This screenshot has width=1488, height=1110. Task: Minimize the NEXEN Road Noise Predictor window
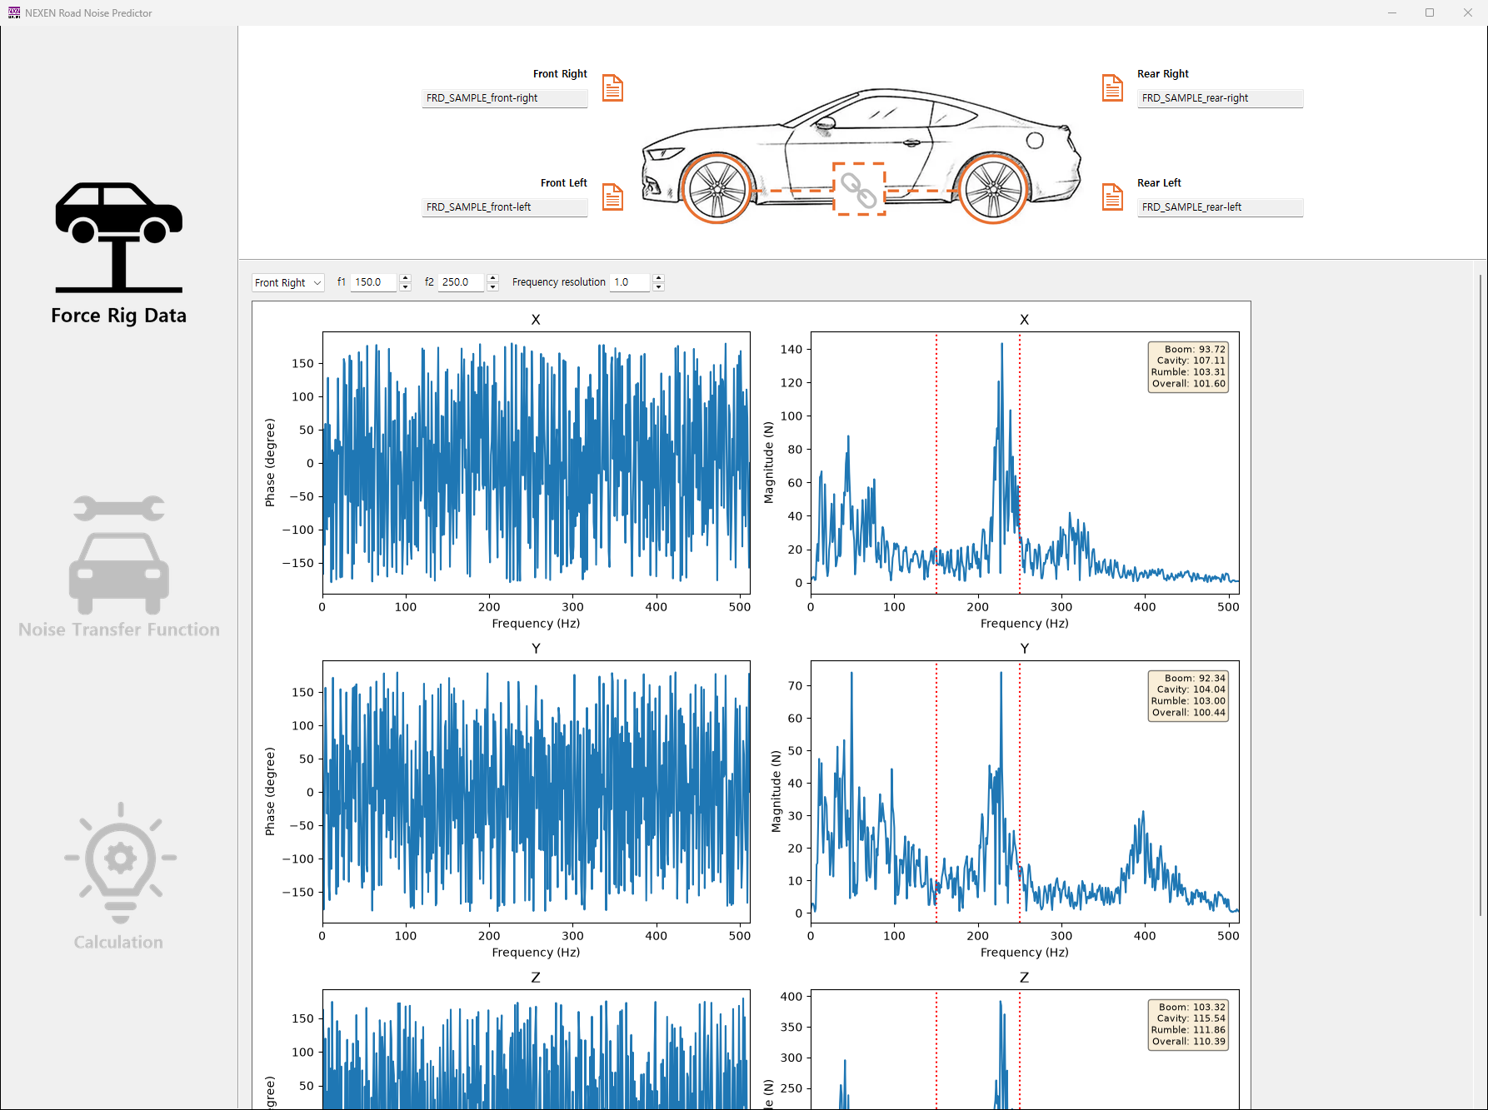pos(1392,12)
